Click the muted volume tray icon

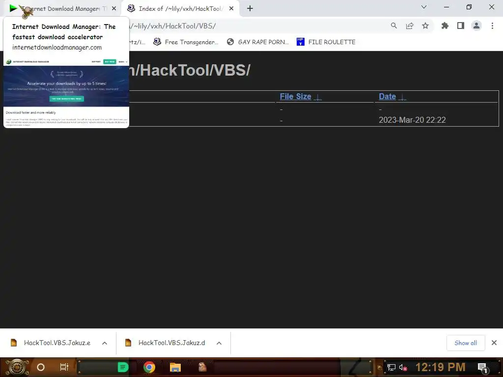coord(403,367)
